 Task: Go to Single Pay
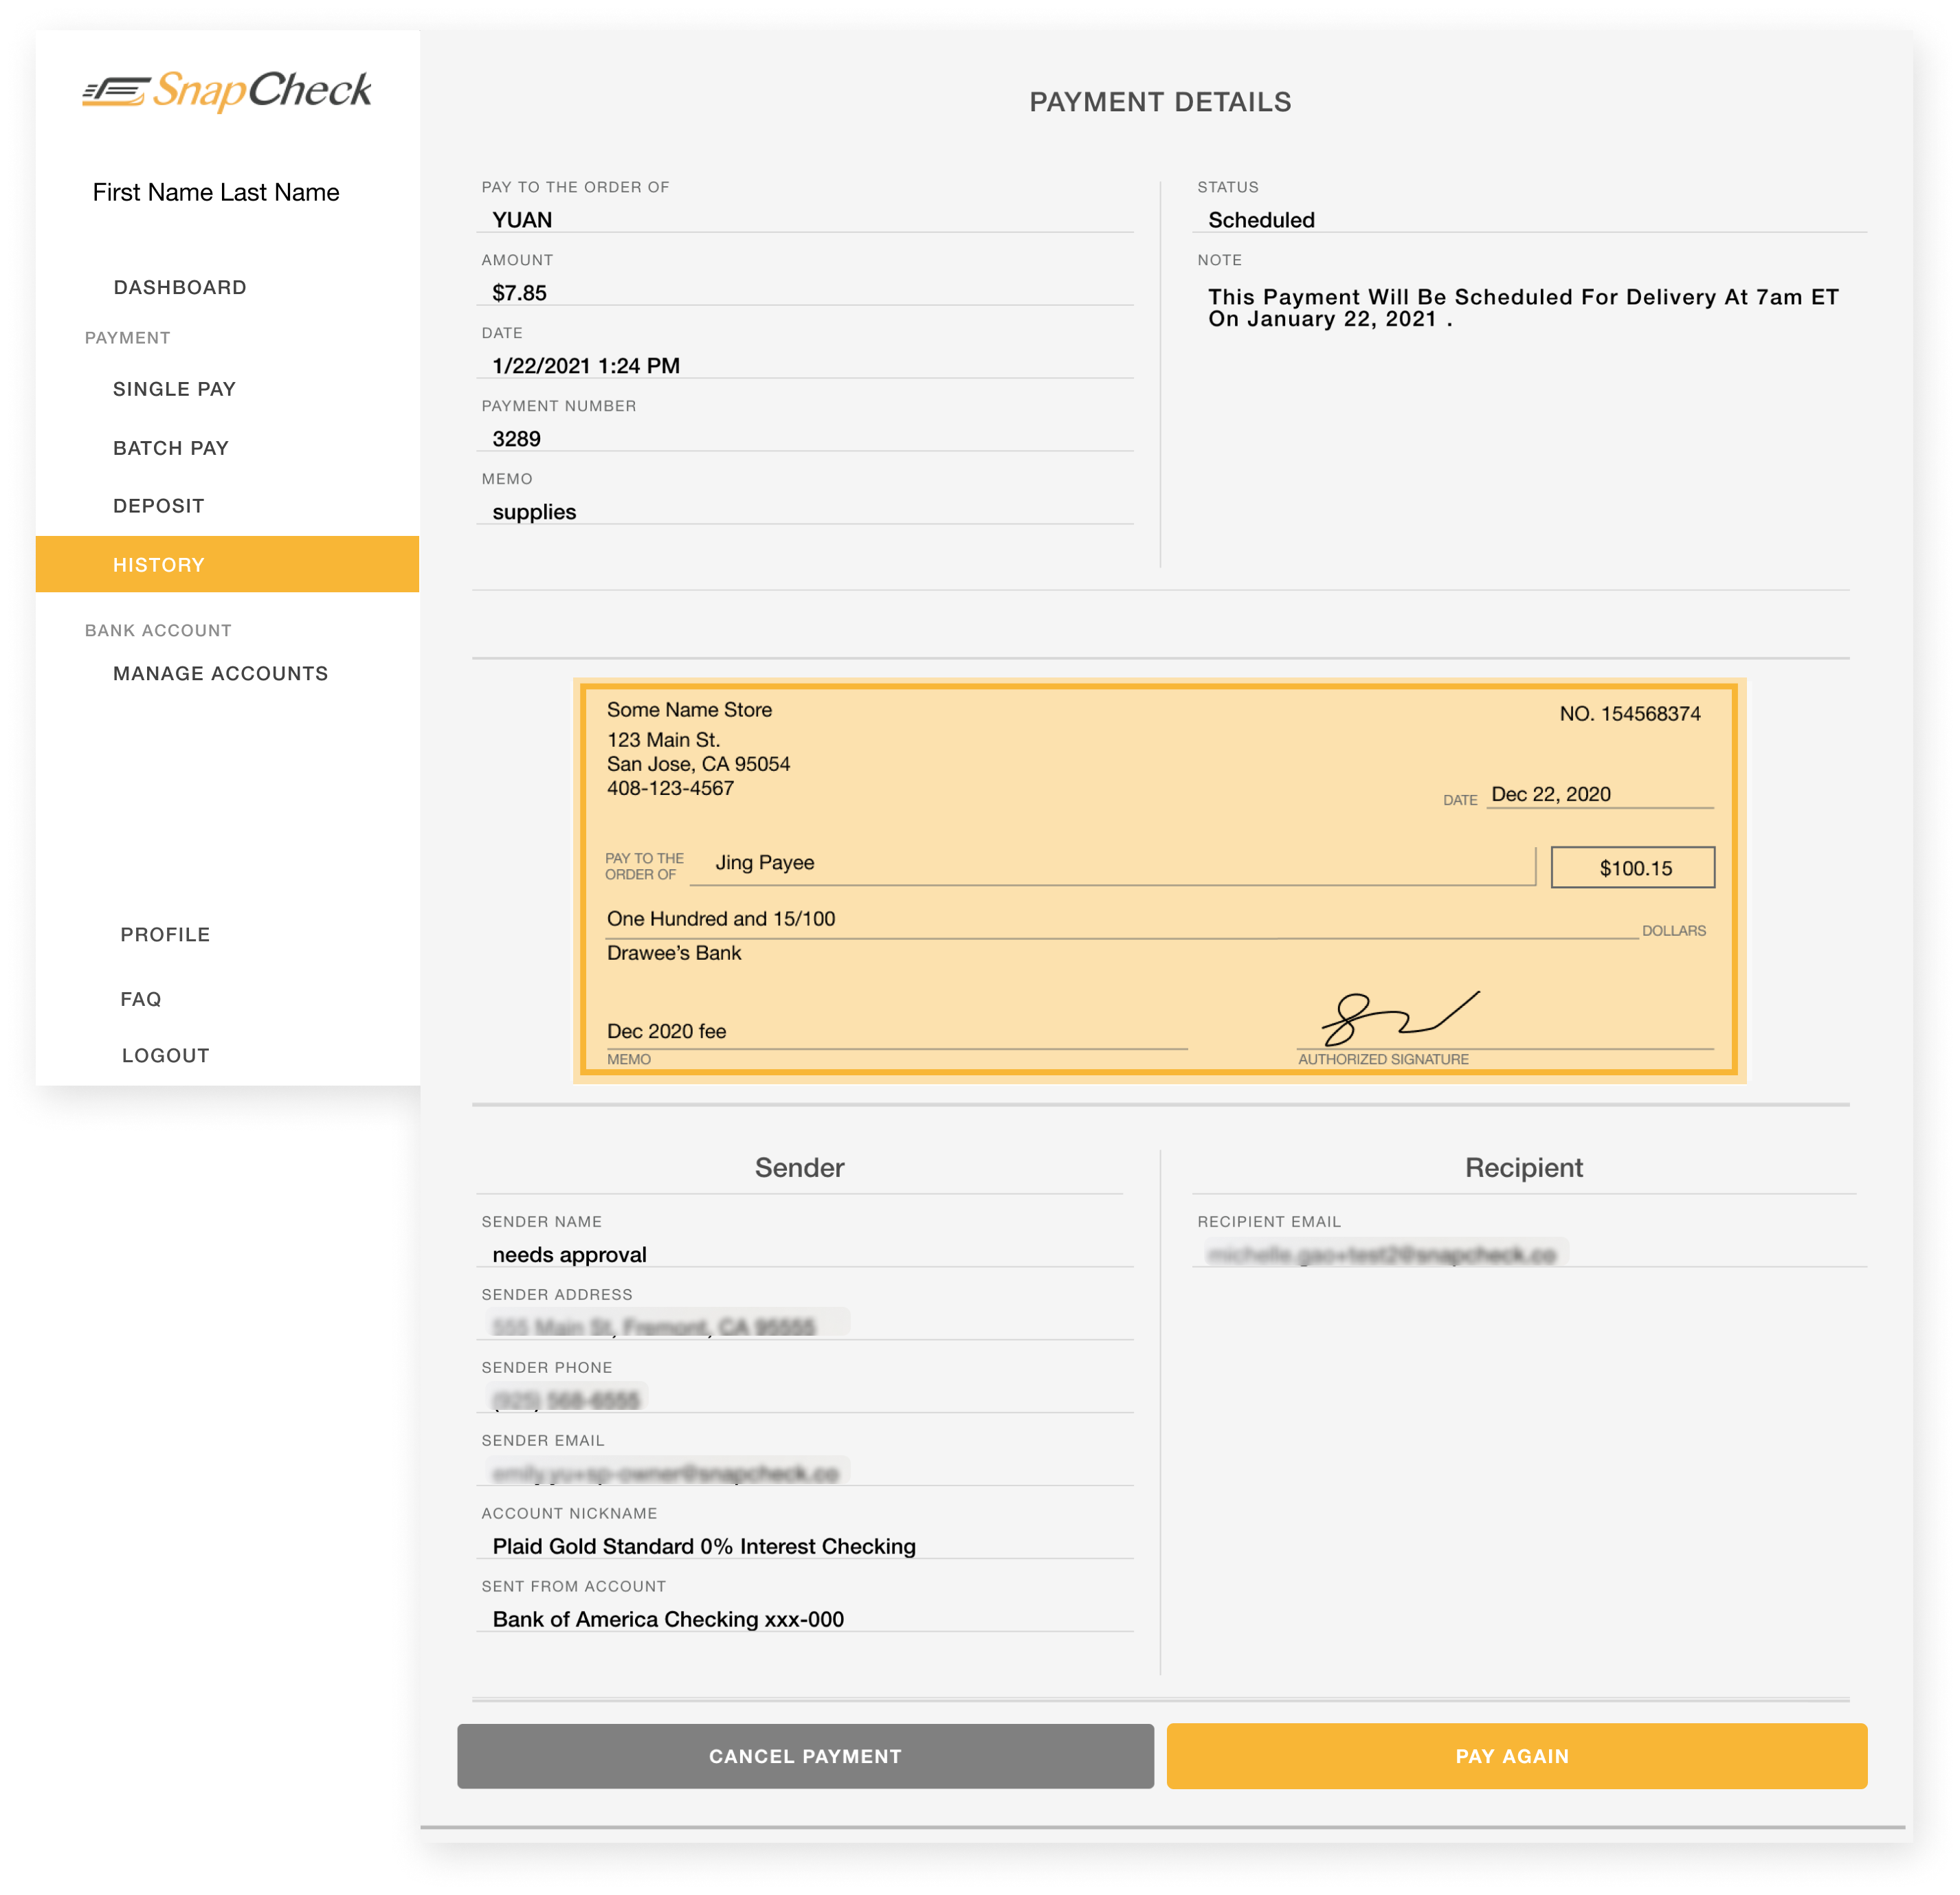[x=174, y=389]
